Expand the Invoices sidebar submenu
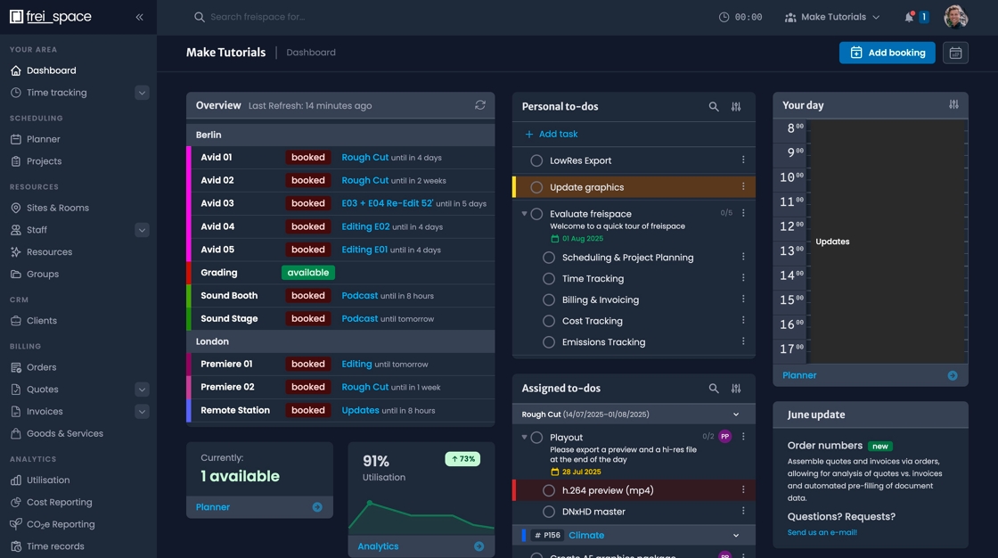 [x=143, y=412]
